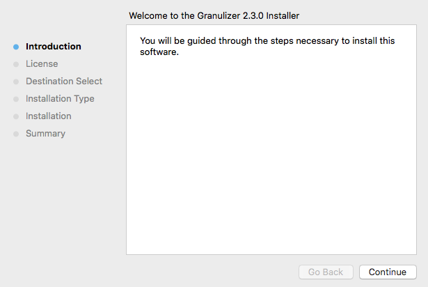Click the blue bullet beside Introduction

16,47
